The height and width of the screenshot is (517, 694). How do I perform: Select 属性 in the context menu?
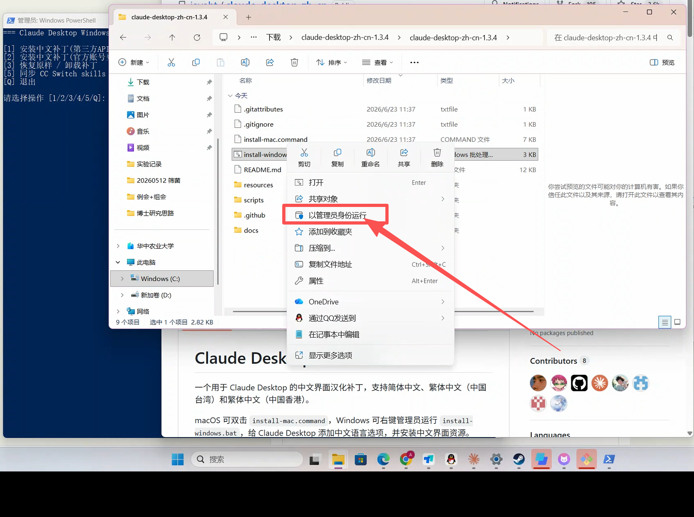(371, 281)
